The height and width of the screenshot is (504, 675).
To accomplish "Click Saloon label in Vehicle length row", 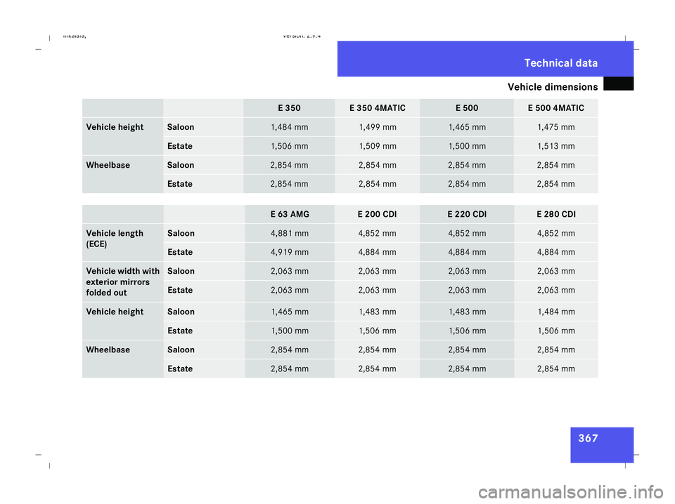I will click(x=181, y=233).
